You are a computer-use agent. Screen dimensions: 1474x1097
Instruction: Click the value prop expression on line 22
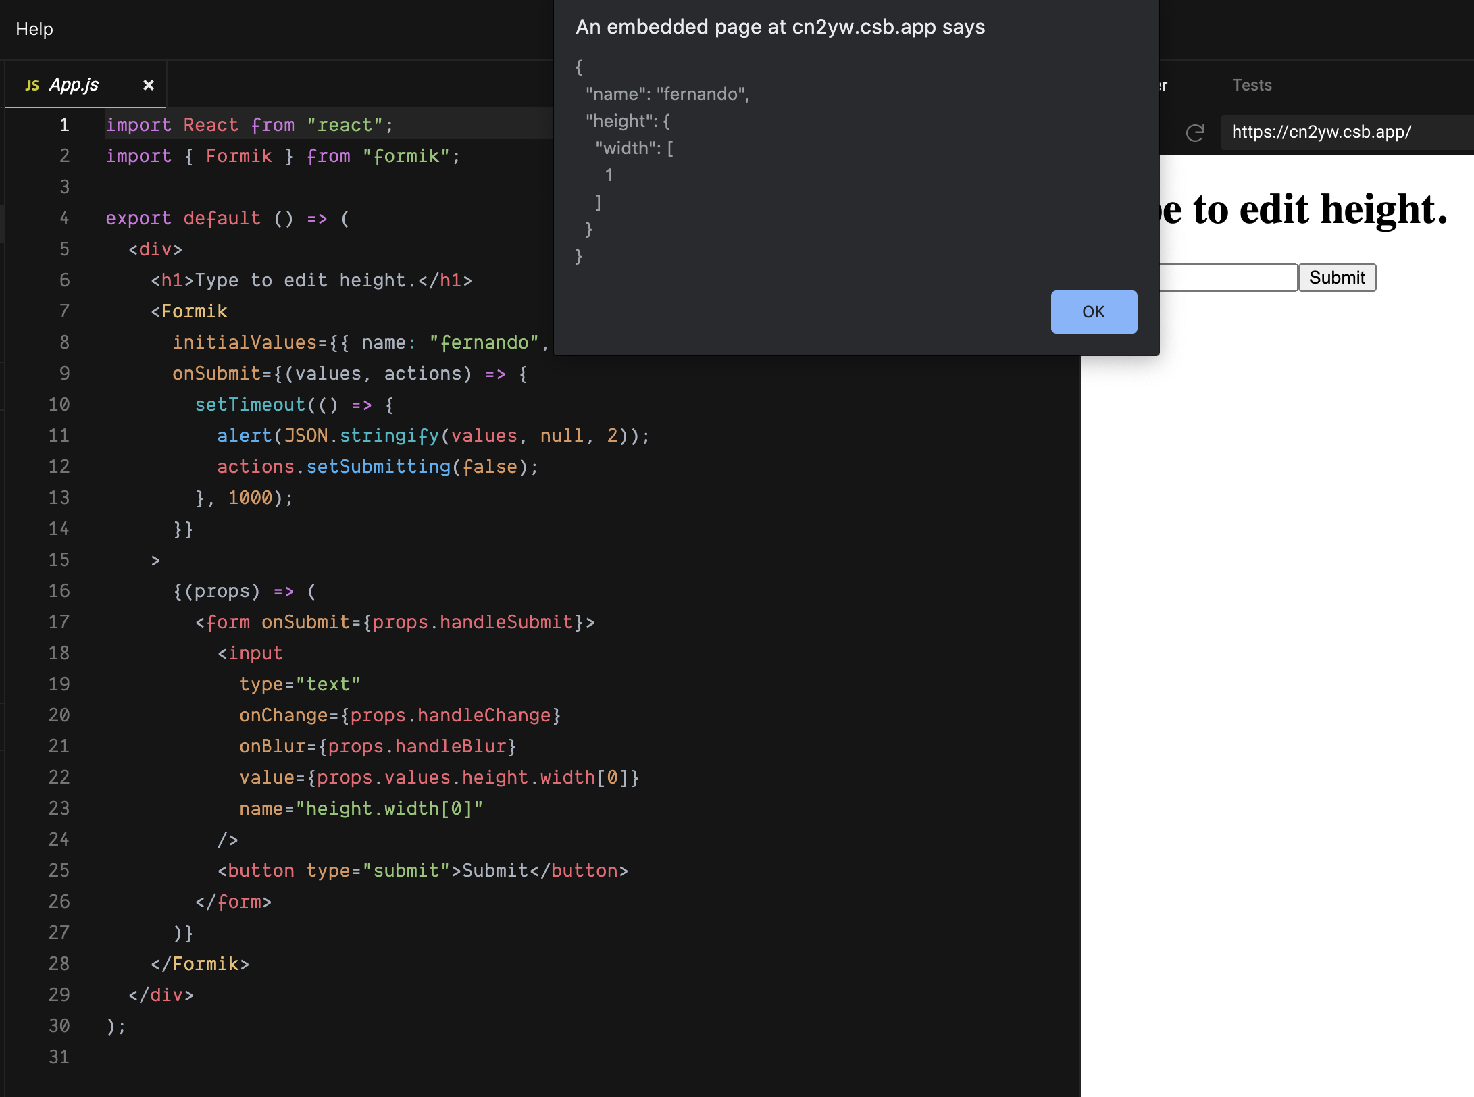(x=439, y=777)
